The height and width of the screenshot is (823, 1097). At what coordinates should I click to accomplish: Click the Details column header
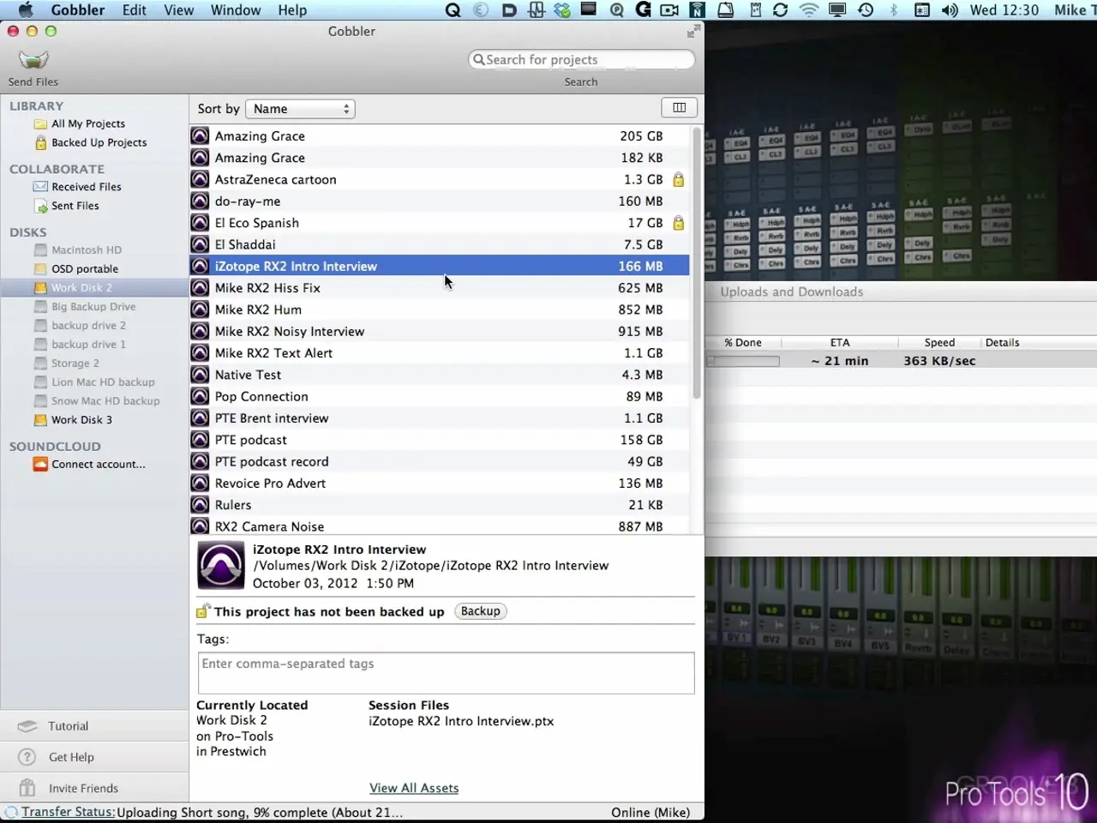(x=1002, y=342)
